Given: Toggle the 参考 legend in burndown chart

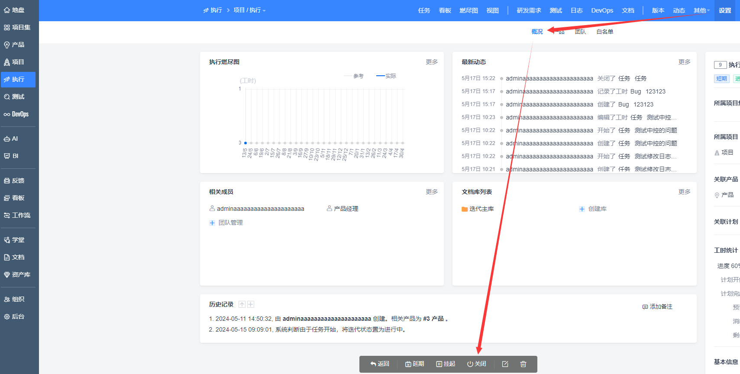Looking at the screenshot, I should pos(354,76).
